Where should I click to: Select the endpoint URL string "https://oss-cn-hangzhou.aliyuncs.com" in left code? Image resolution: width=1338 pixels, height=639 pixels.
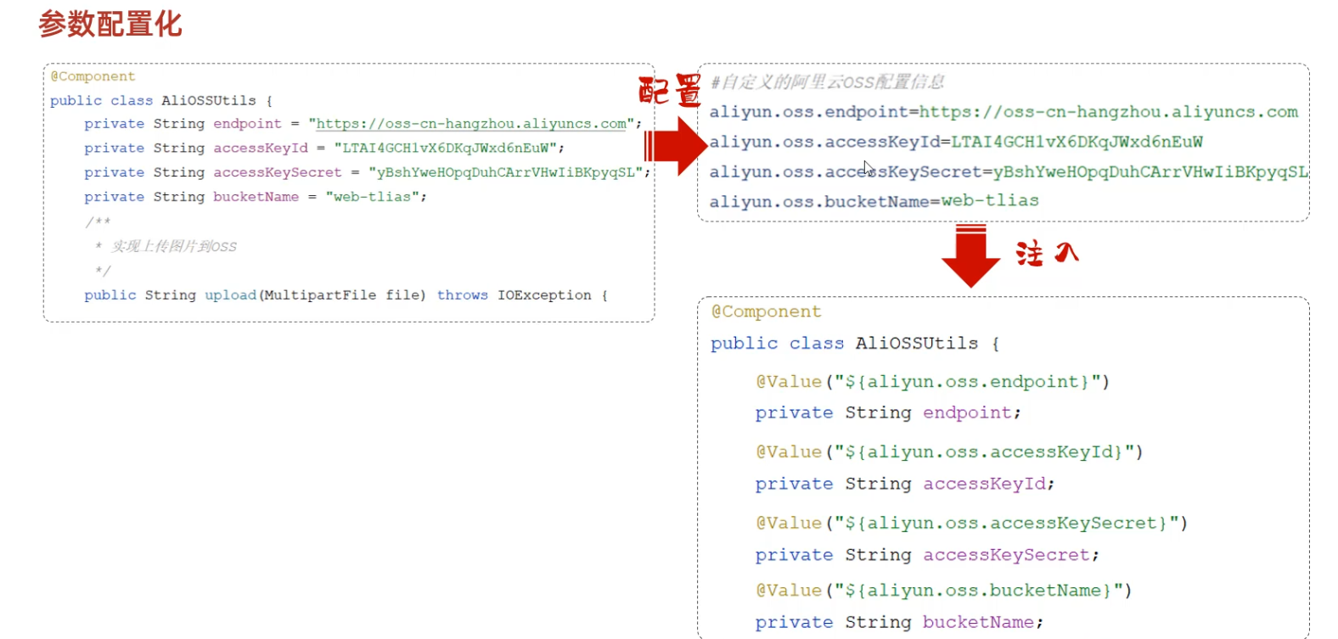[x=471, y=124]
